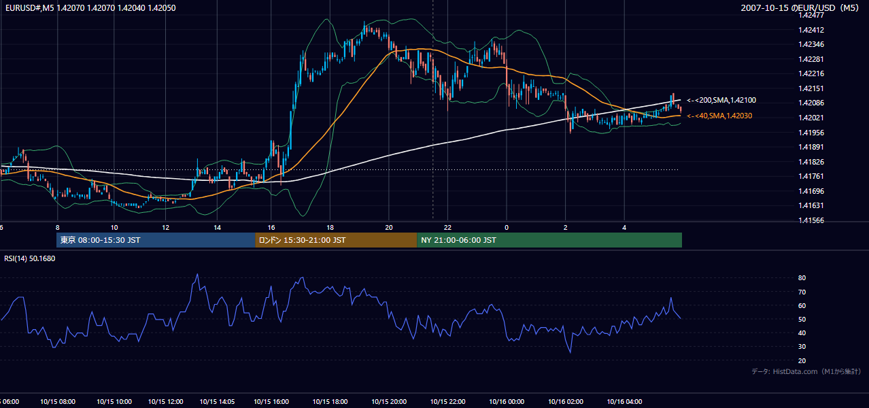Click the '<-<40,SMA,1.42030' indicator label
This screenshot has height=408, width=869.
(x=719, y=116)
